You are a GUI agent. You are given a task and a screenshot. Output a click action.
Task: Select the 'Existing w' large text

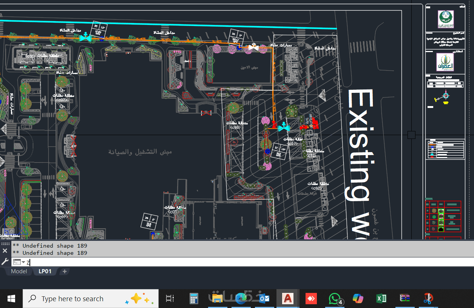pyautogui.click(x=360, y=163)
